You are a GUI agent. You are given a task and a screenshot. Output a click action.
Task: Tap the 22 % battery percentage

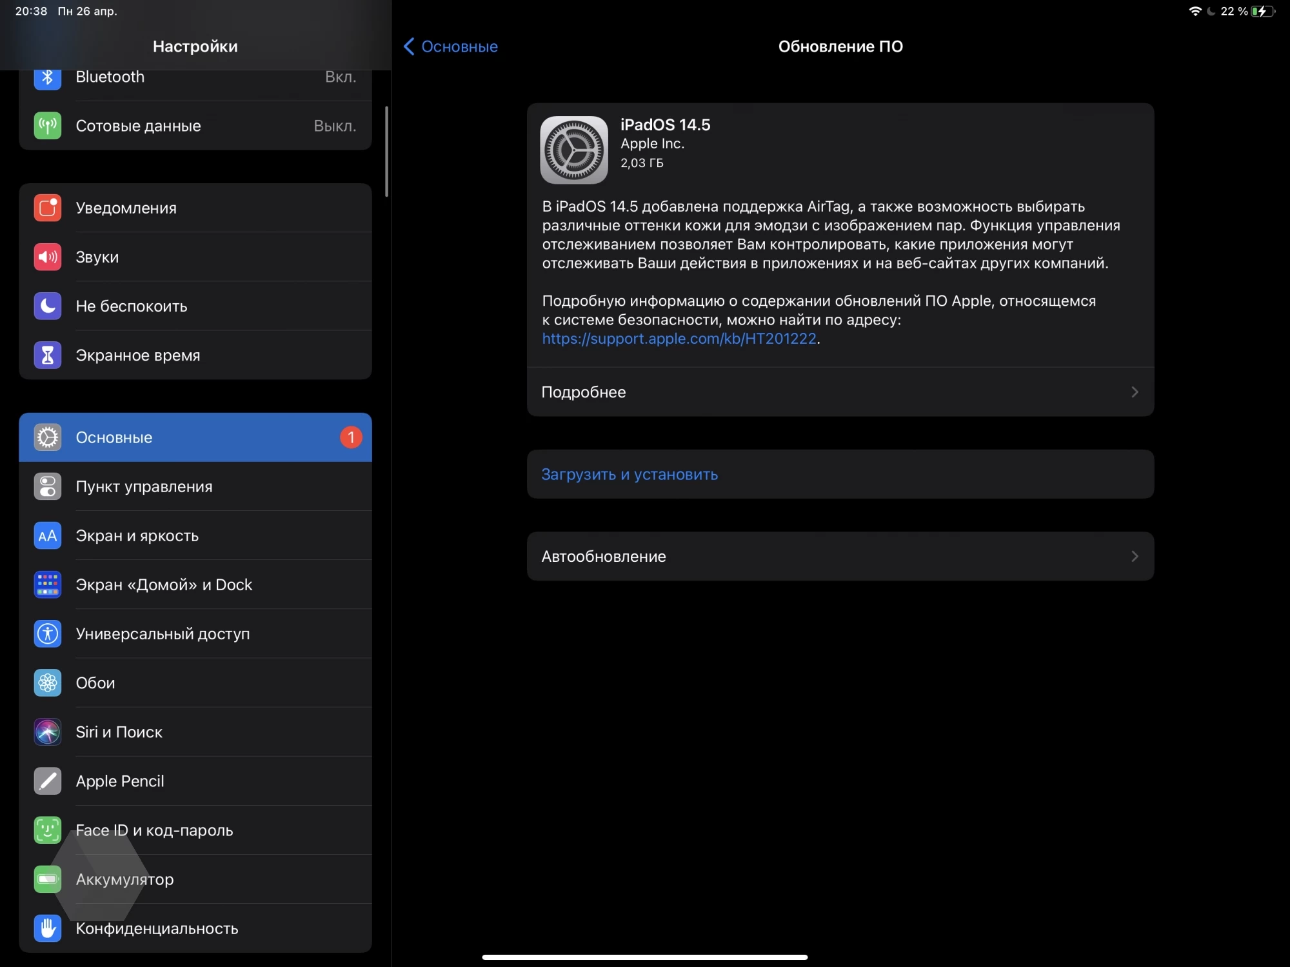click(x=1234, y=11)
